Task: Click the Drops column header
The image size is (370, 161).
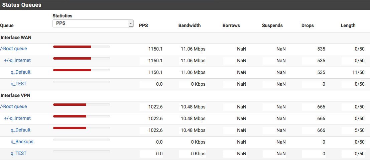Action: pyautogui.click(x=307, y=25)
